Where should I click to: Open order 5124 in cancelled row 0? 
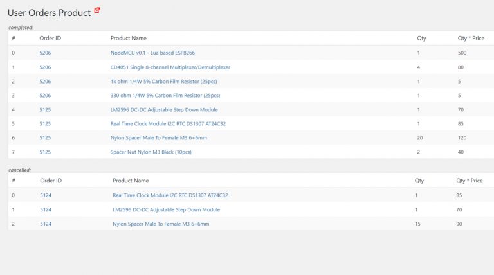tap(46, 195)
